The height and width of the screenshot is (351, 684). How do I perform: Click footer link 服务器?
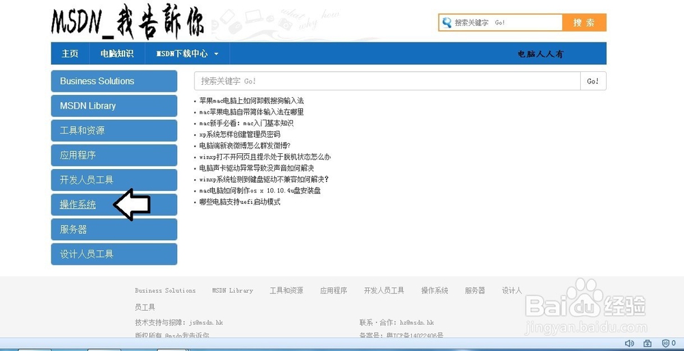475,290
